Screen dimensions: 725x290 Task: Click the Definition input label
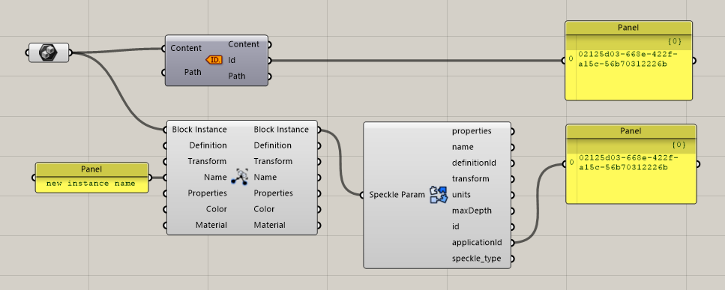(208, 145)
